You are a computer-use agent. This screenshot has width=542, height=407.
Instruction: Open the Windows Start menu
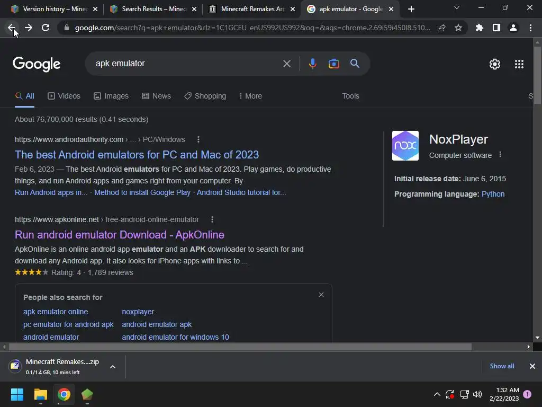click(x=17, y=394)
